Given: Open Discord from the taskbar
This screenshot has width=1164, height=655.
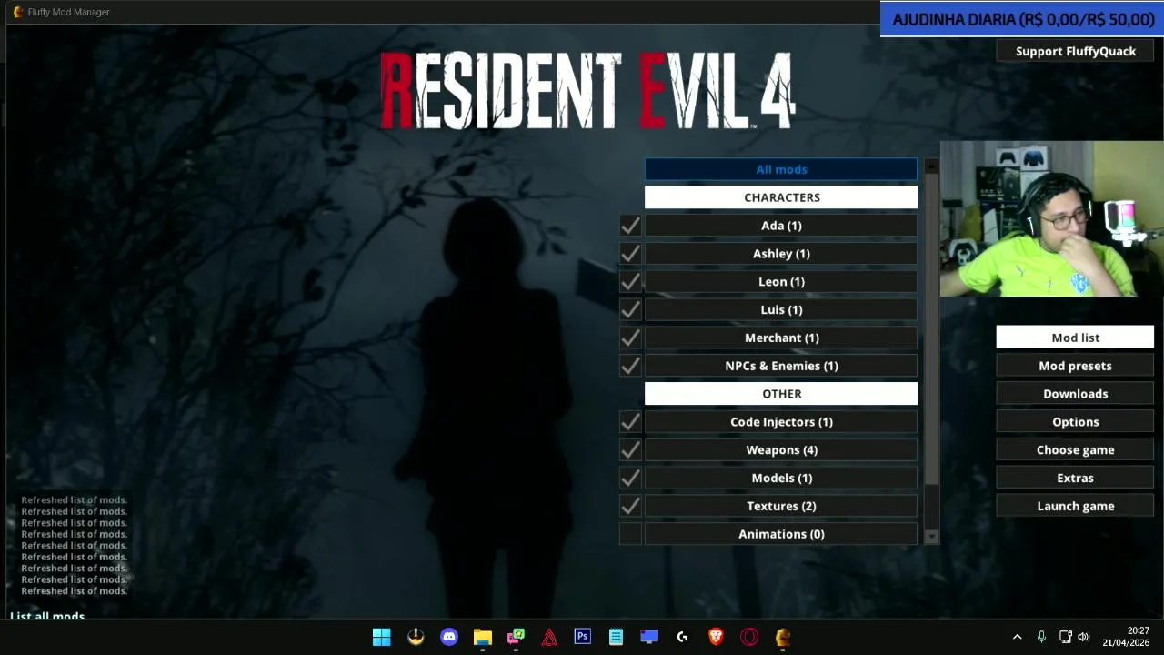Looking at the screenshot, I should [449, 637].
